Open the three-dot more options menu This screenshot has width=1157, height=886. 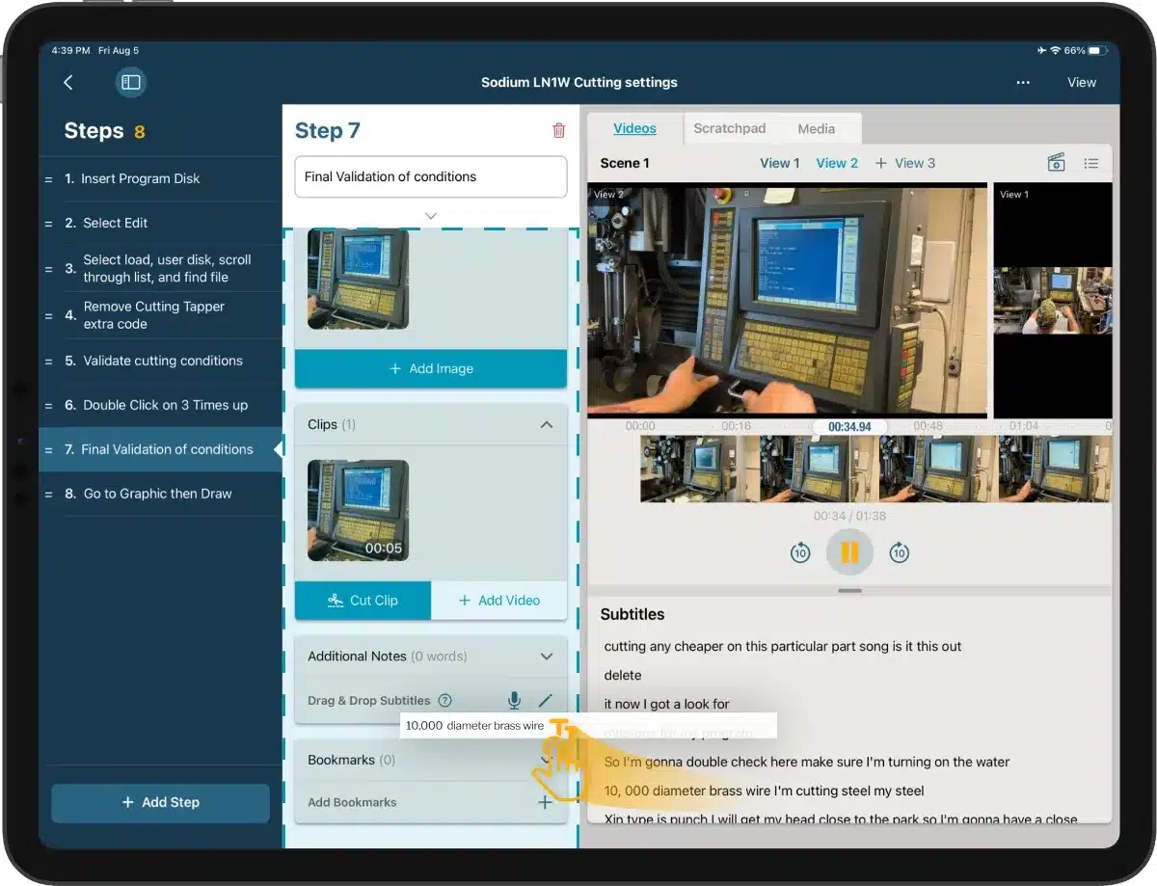pos(1023,83)
